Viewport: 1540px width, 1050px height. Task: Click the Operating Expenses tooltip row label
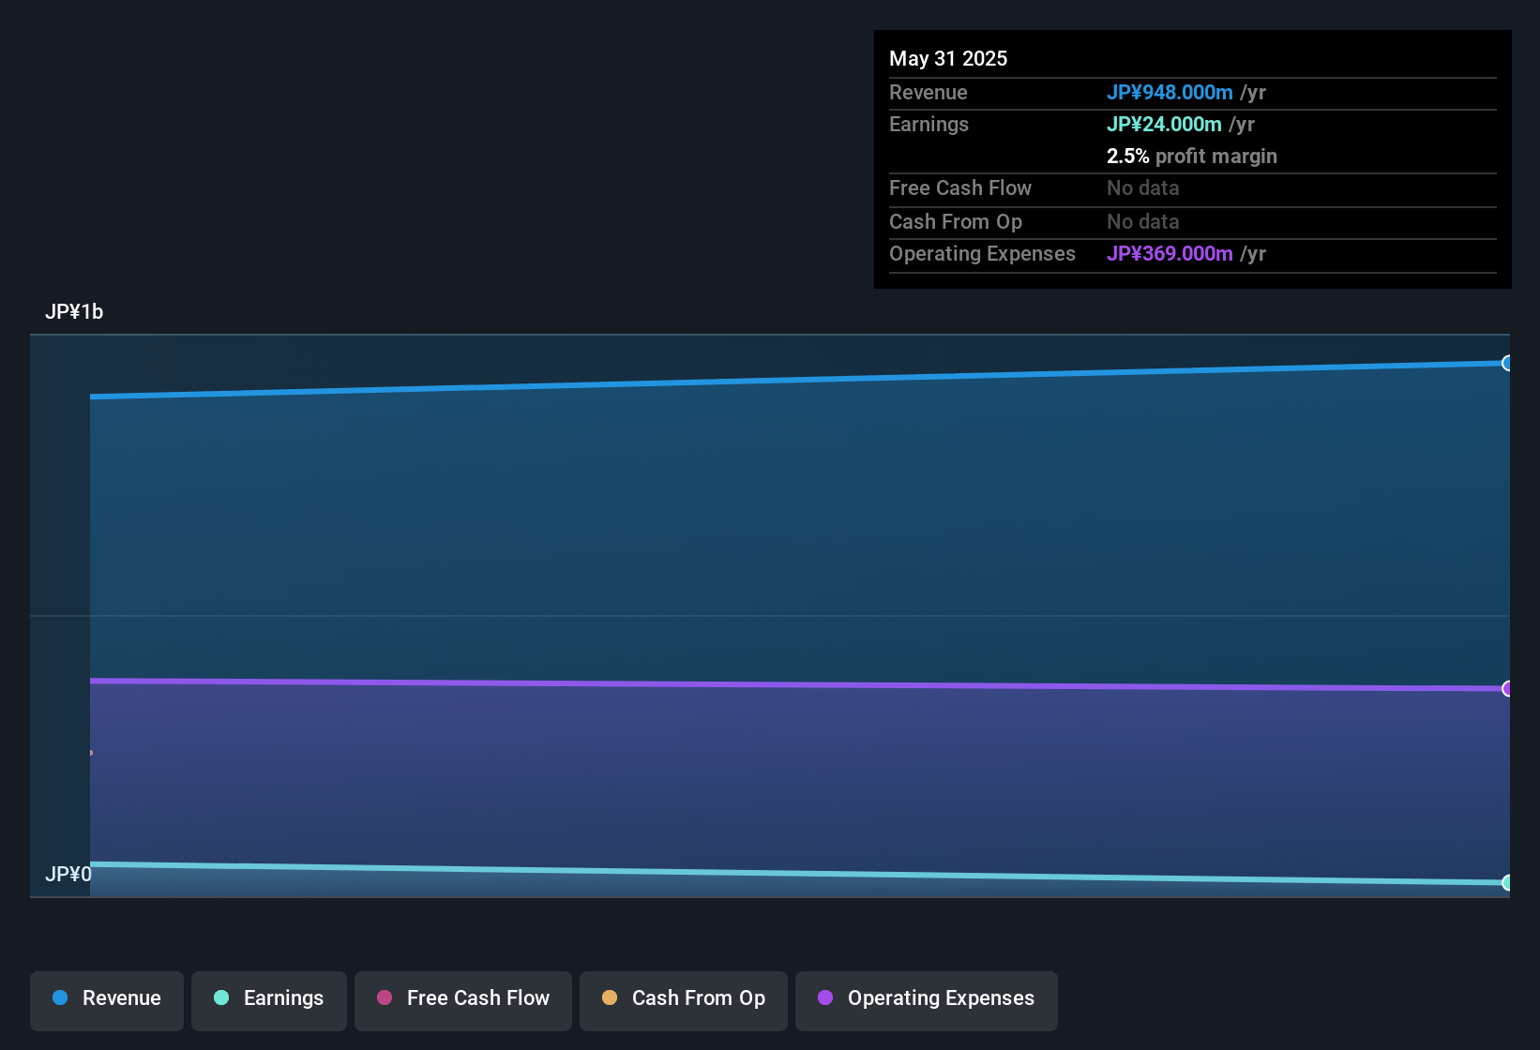(982, 253)
